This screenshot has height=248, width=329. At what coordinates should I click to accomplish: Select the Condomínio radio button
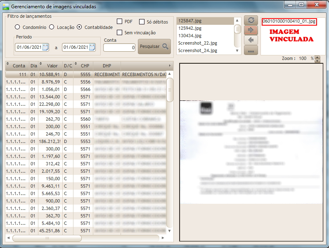(17, 27)
